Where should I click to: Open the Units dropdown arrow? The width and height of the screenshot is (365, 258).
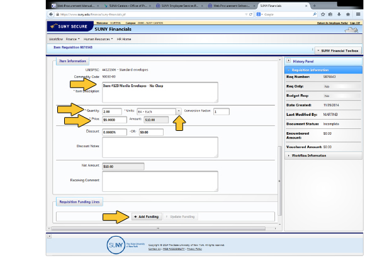point(179,111)
